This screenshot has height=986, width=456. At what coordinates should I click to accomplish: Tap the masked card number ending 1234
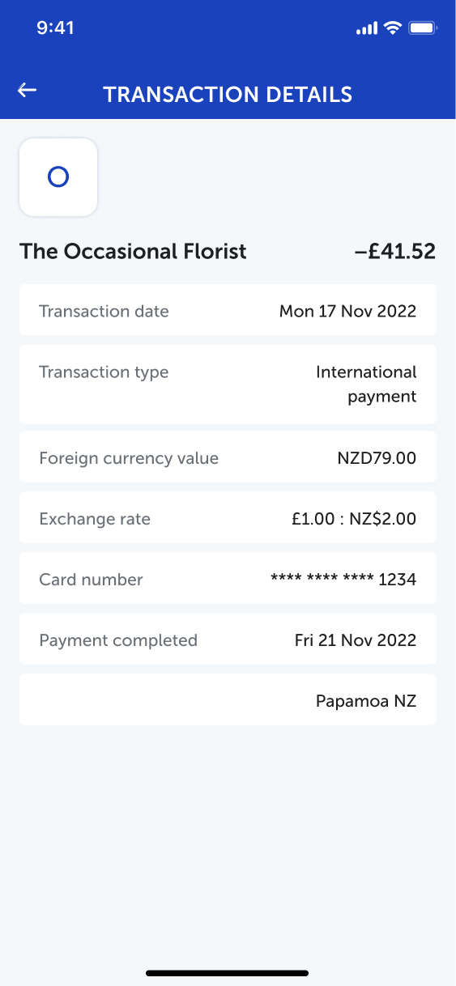(x=343, y=580)
